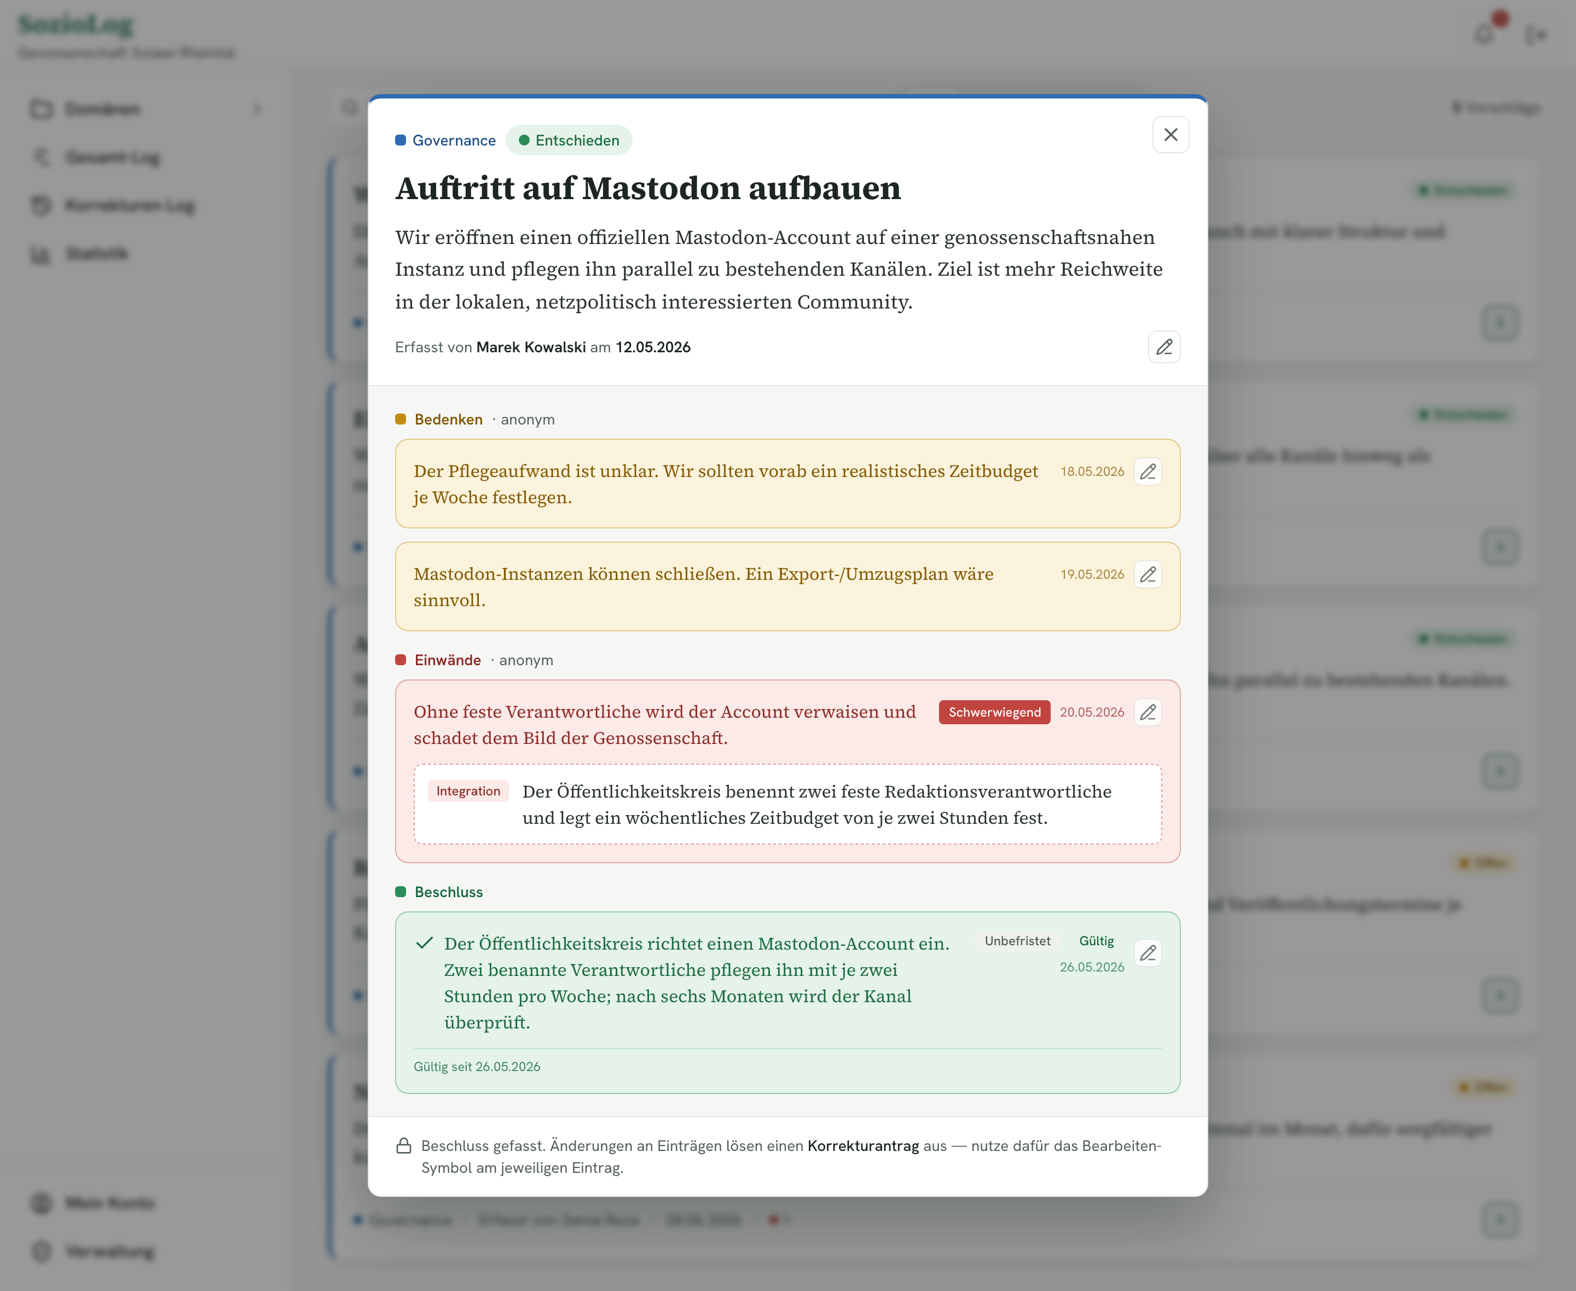
Task: Click 'anonym' next to Bedenken
Action: [528, 420]
